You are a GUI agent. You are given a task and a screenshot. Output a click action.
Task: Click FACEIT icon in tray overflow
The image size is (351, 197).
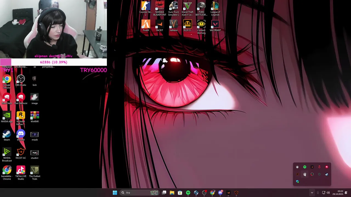tap(312, 167)
